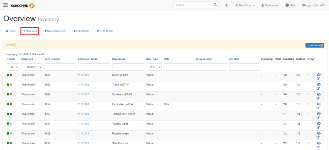View details of Kent item via eye icon
Viewport: 329px width, 150px height.
pyautogui.click(x=318, y=75)
